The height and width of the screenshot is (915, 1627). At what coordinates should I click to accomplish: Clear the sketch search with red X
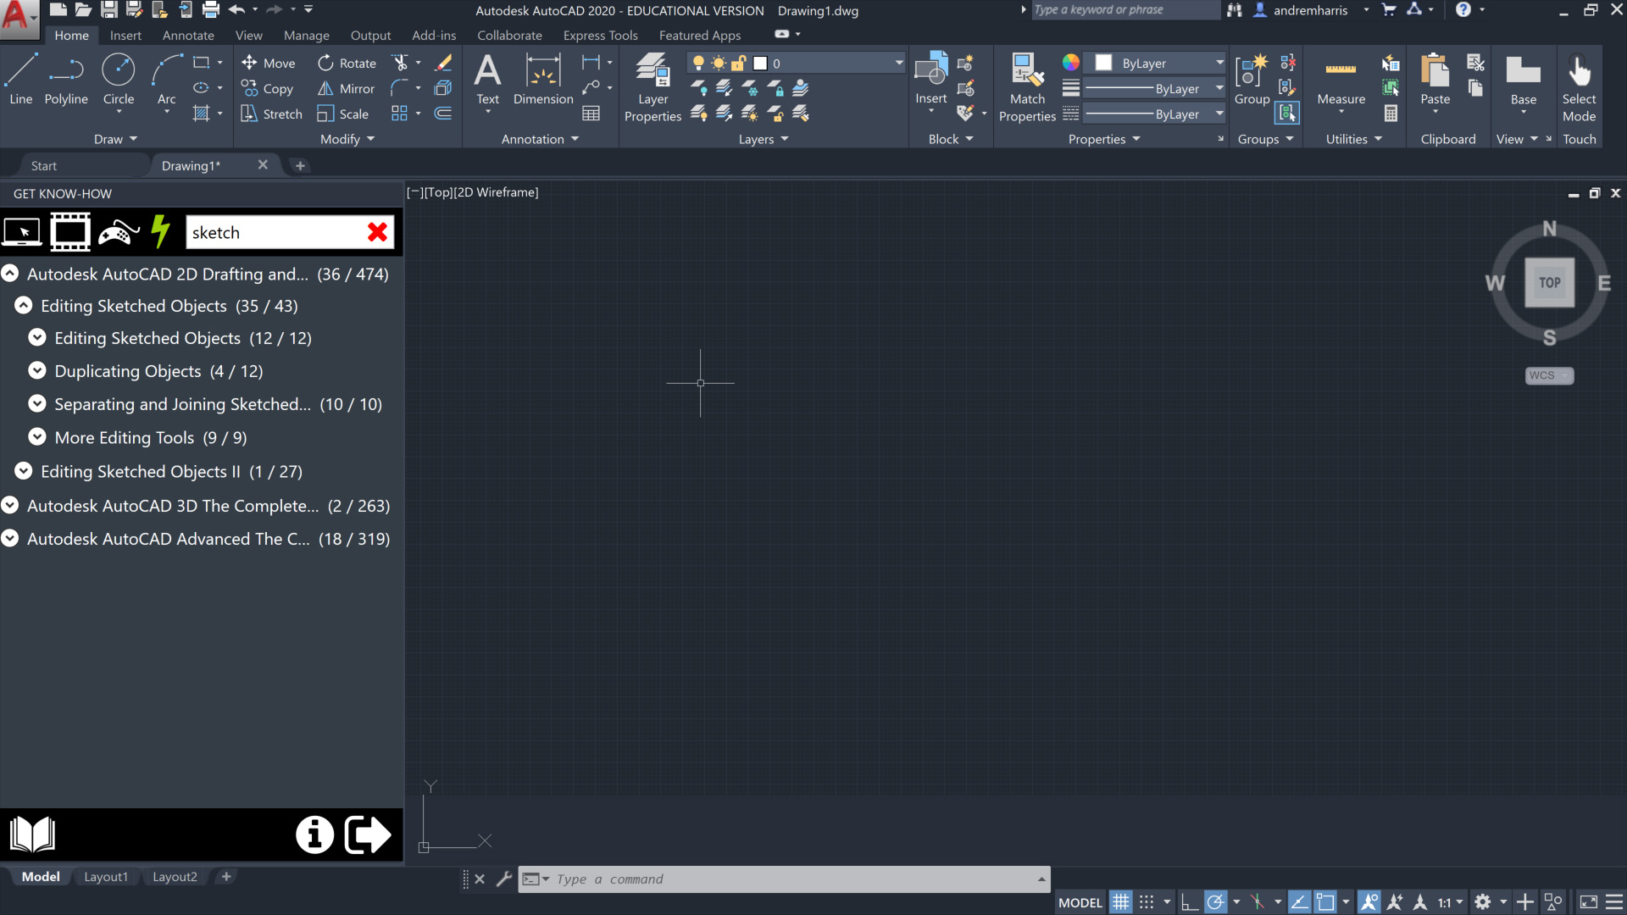[378, 232]
